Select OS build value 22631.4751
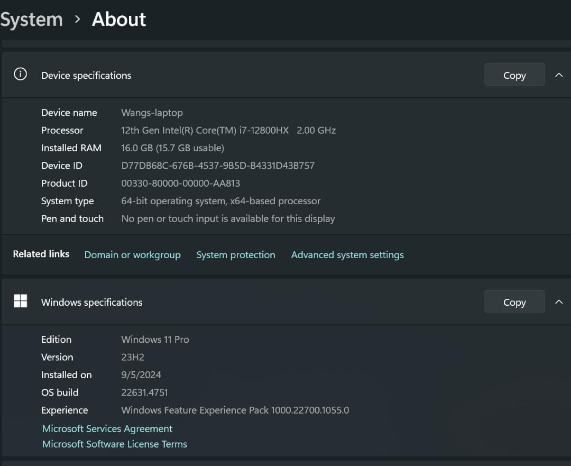Image resolution: width=571 pixels, height=466 pixels. (144, 392)
